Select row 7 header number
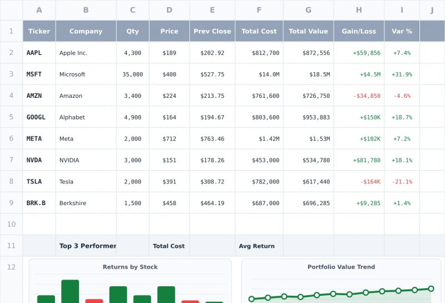The height and width of the screenshot is (303, 445). pos(11,160)
